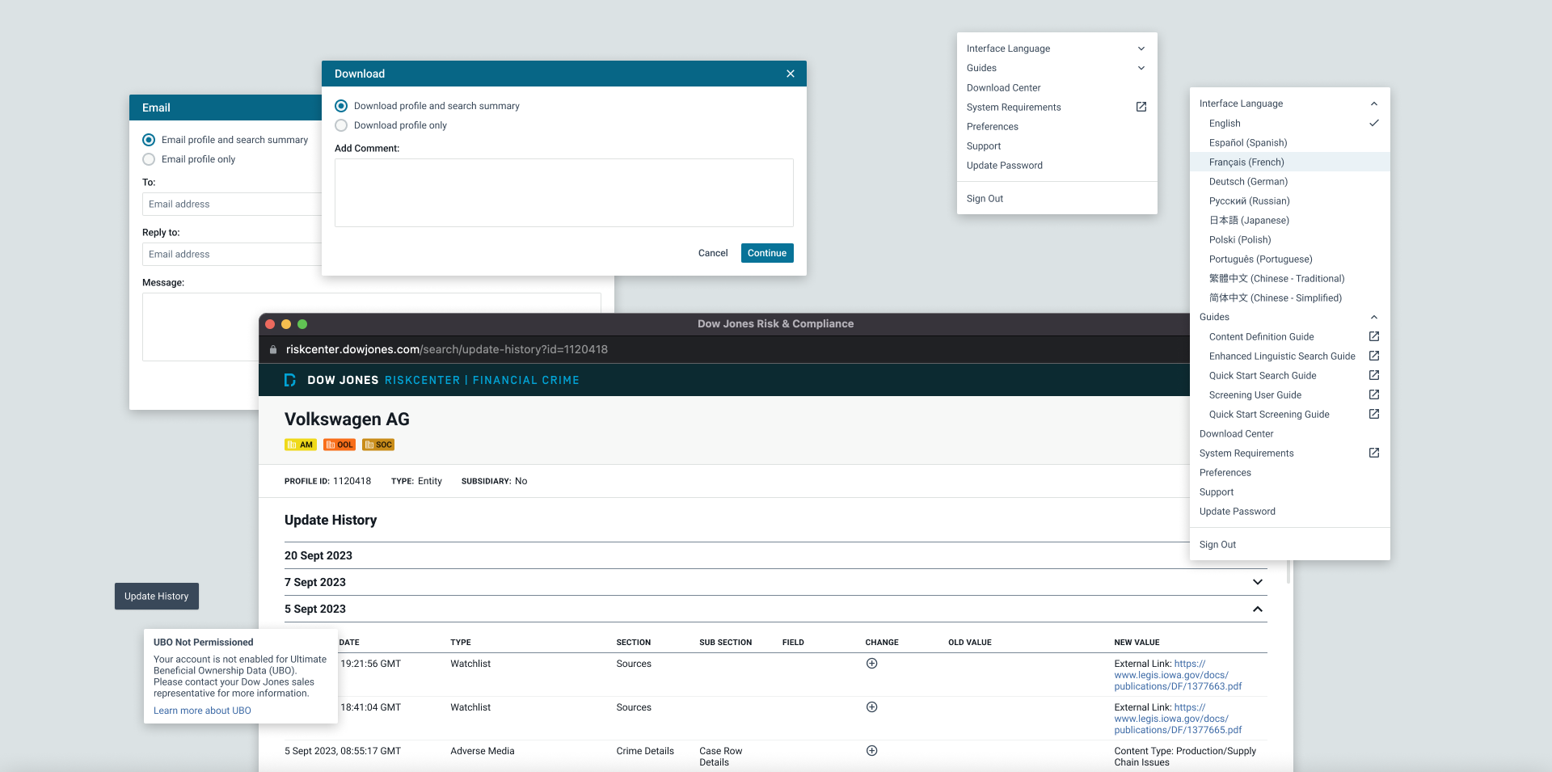Click the 'To' email address field
This screenshot has width=1552, height=772.
click(232, 204)
